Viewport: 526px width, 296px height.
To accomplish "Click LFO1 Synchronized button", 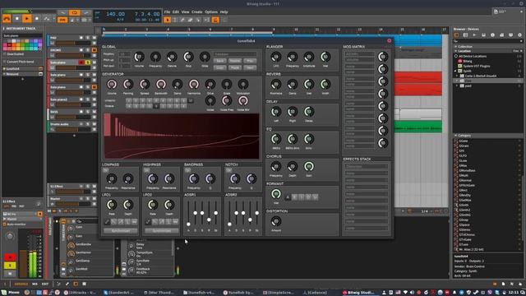I will [121, 231].
